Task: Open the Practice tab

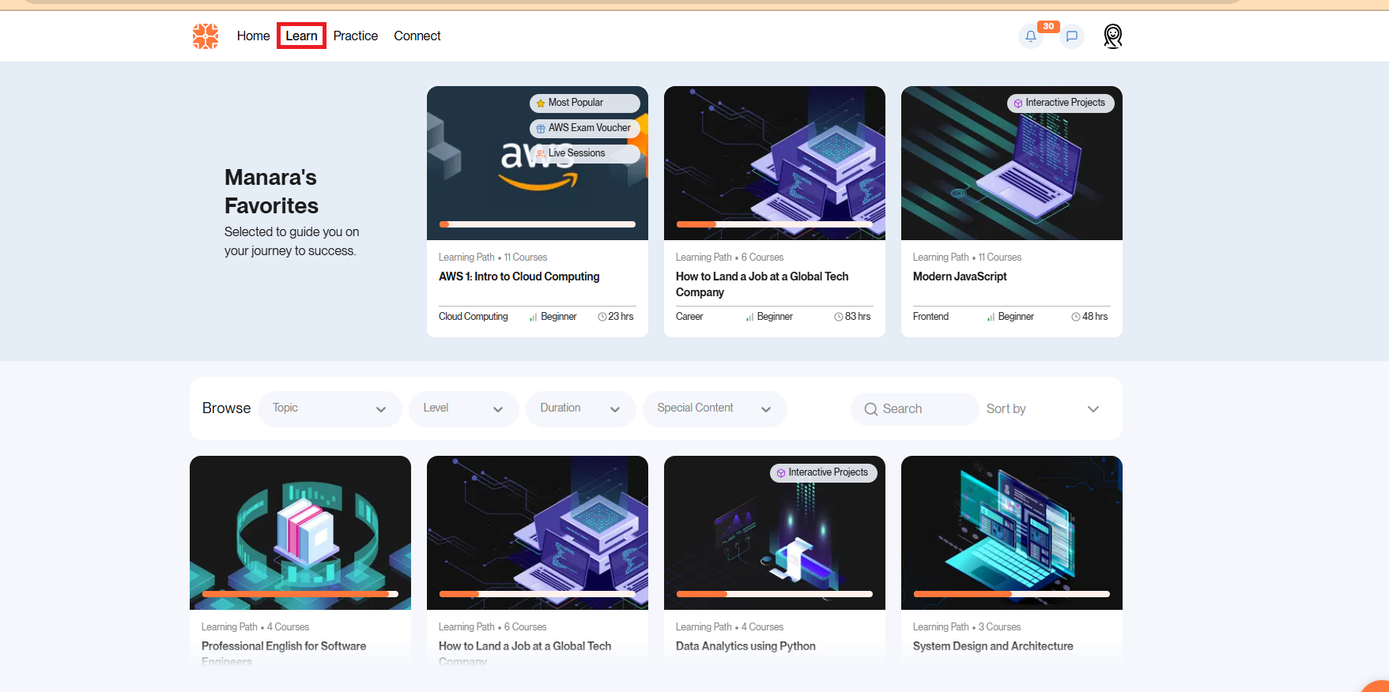Action: pyautogui.click(x=356, y=36)
